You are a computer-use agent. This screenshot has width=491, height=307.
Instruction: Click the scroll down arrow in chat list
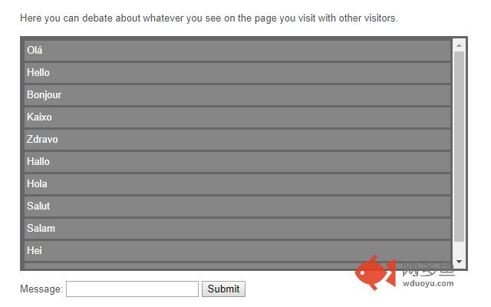[x=460, y=262]
